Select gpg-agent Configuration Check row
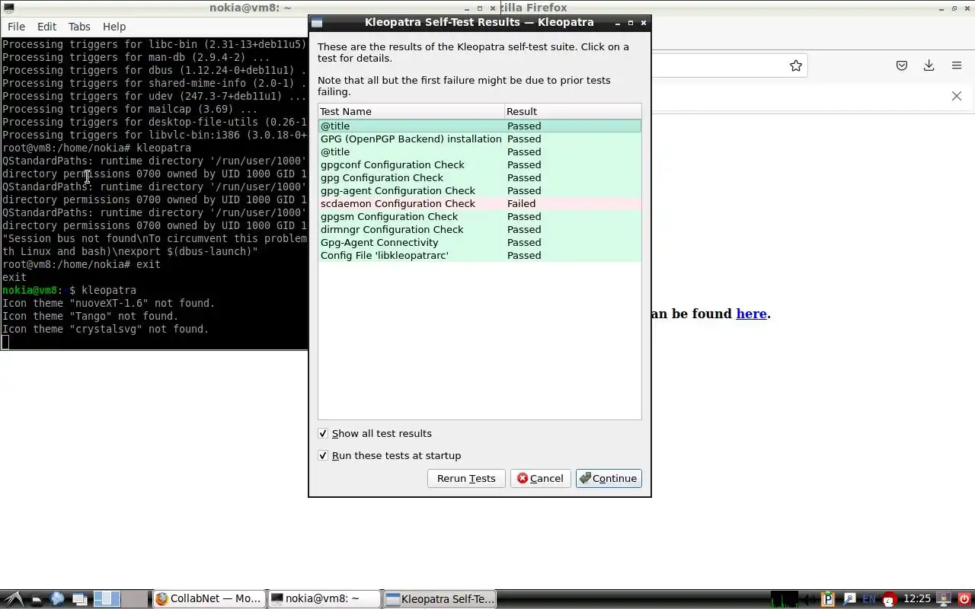The image size is (975, 609). tap(480, 190)
